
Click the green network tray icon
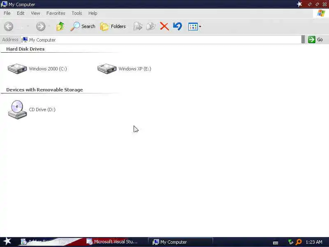pos(291,242)
